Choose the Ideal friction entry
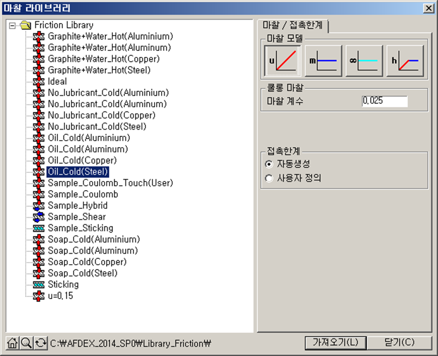This screenshot has height=356, width=438. coord(57,81)
